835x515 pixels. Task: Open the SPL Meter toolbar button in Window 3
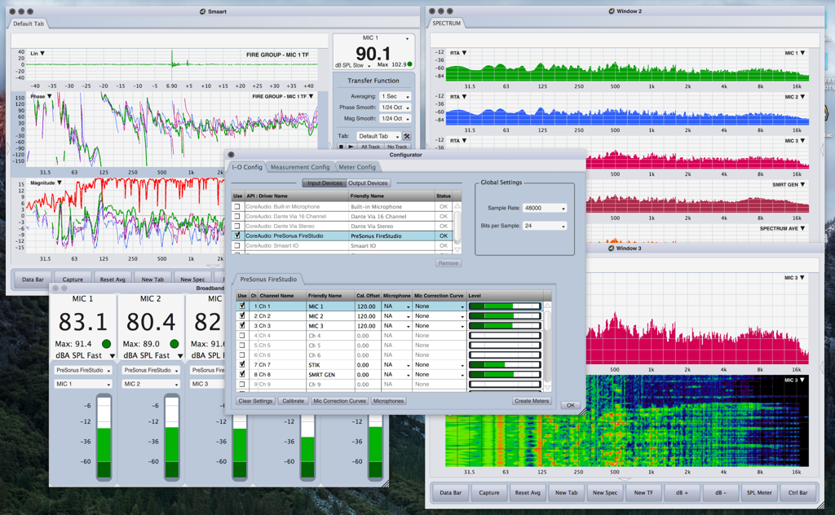click(759, 492)
